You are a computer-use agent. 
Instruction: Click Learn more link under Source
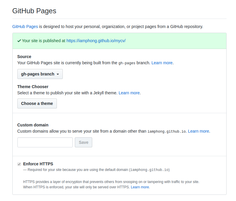162,63
